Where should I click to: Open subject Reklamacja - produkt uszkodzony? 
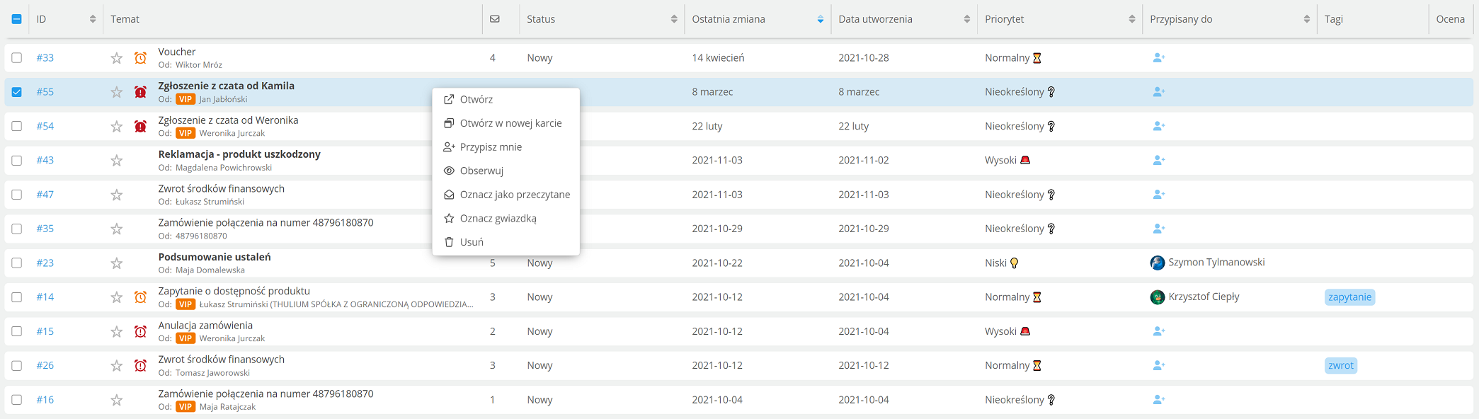click(239, 154)
